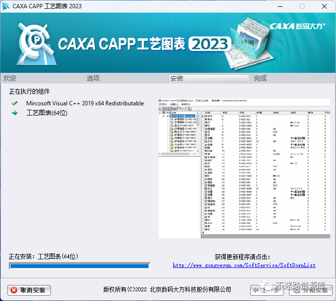
Task: Click the blue arrow icon beside 工艺图表(64位)
Action: pos(15,113)
